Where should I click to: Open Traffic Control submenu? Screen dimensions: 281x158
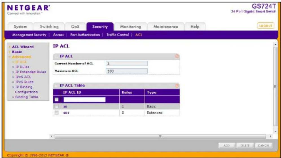pos(118,35)
